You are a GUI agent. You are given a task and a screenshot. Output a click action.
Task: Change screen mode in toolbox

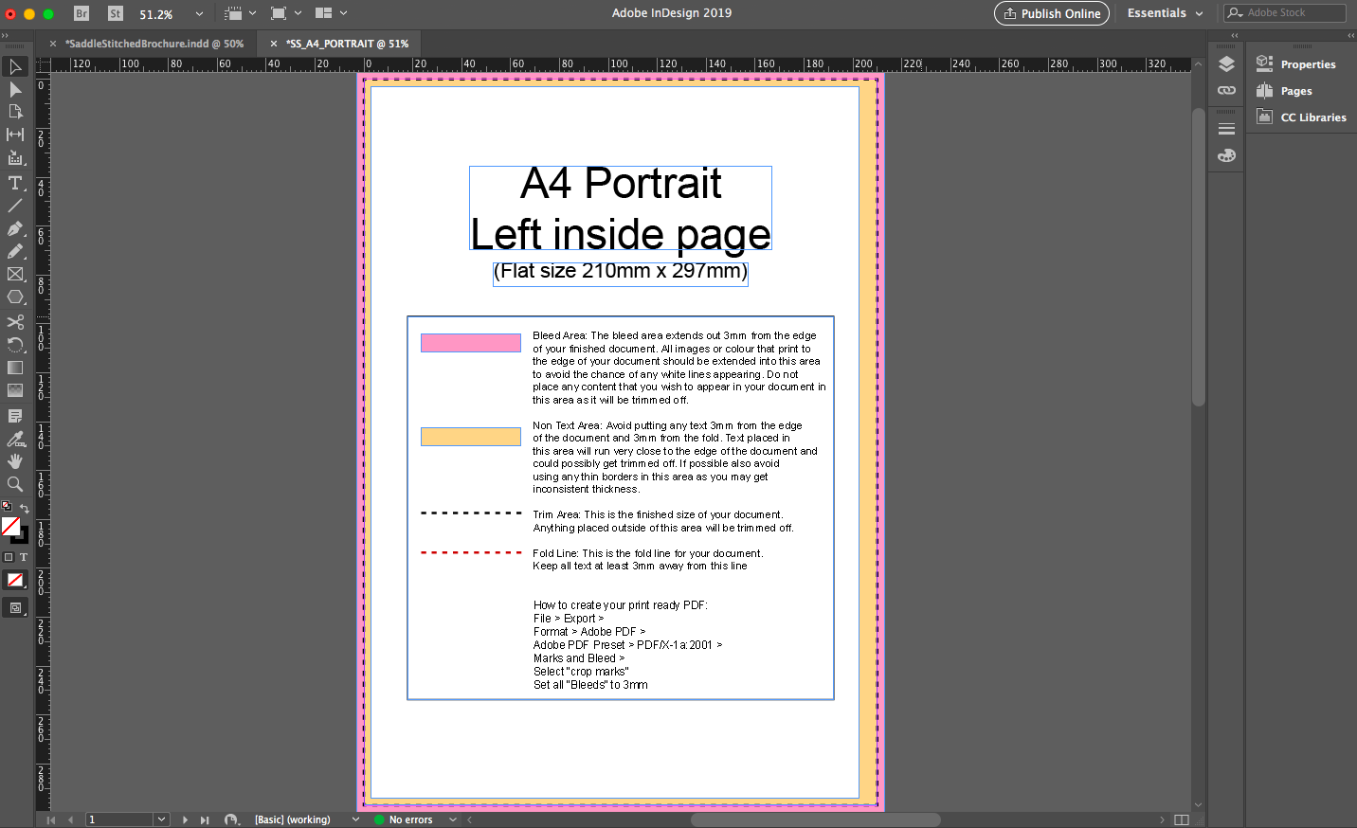15,607
